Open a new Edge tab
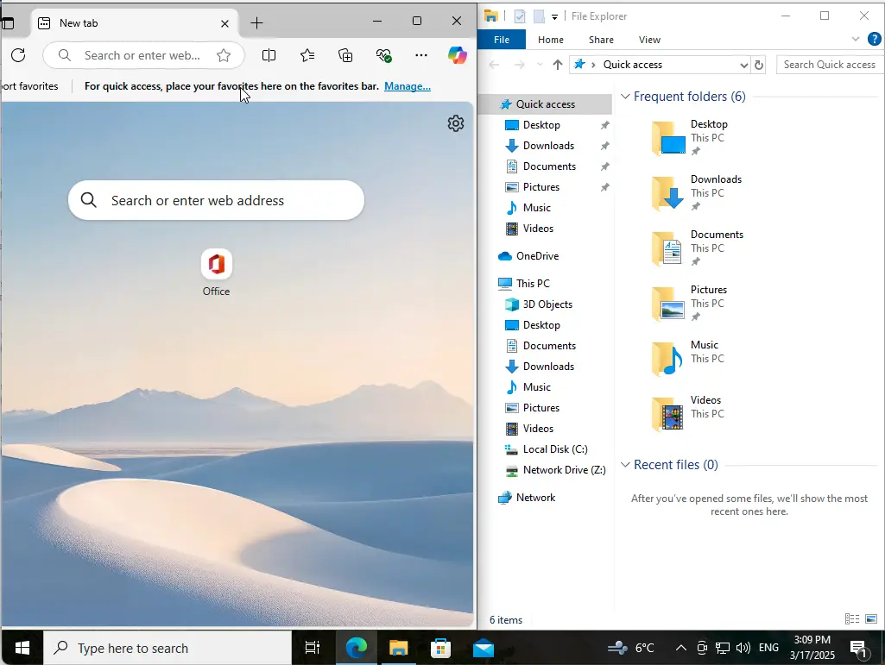Image resolution: width=885 pixels, height=665 pixels. point(256,23)
